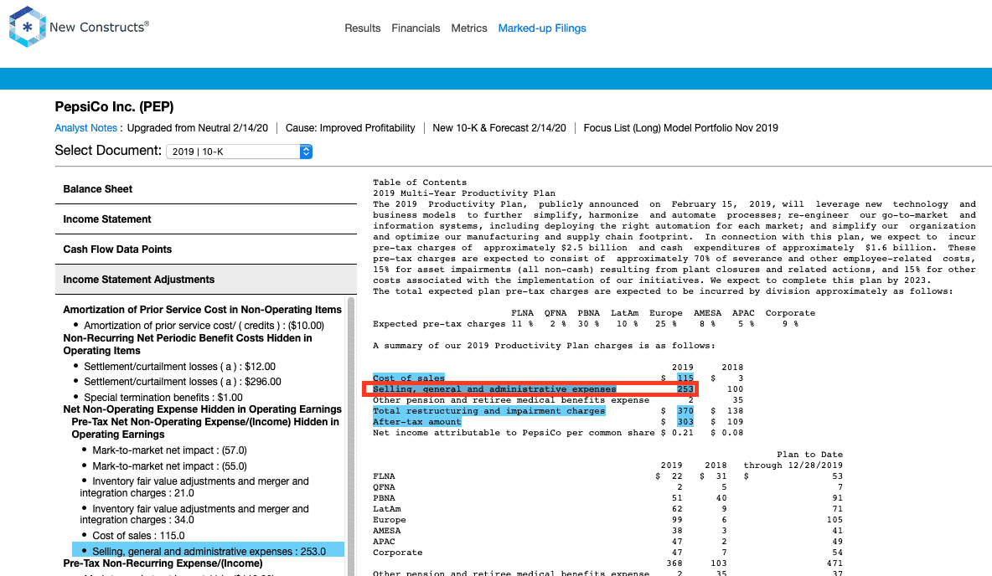The height and width of the screenshot is (576, 992).
Task: Click '2019 Multi-Year Productivity Plan' filing heading
Action: point(463,193)
